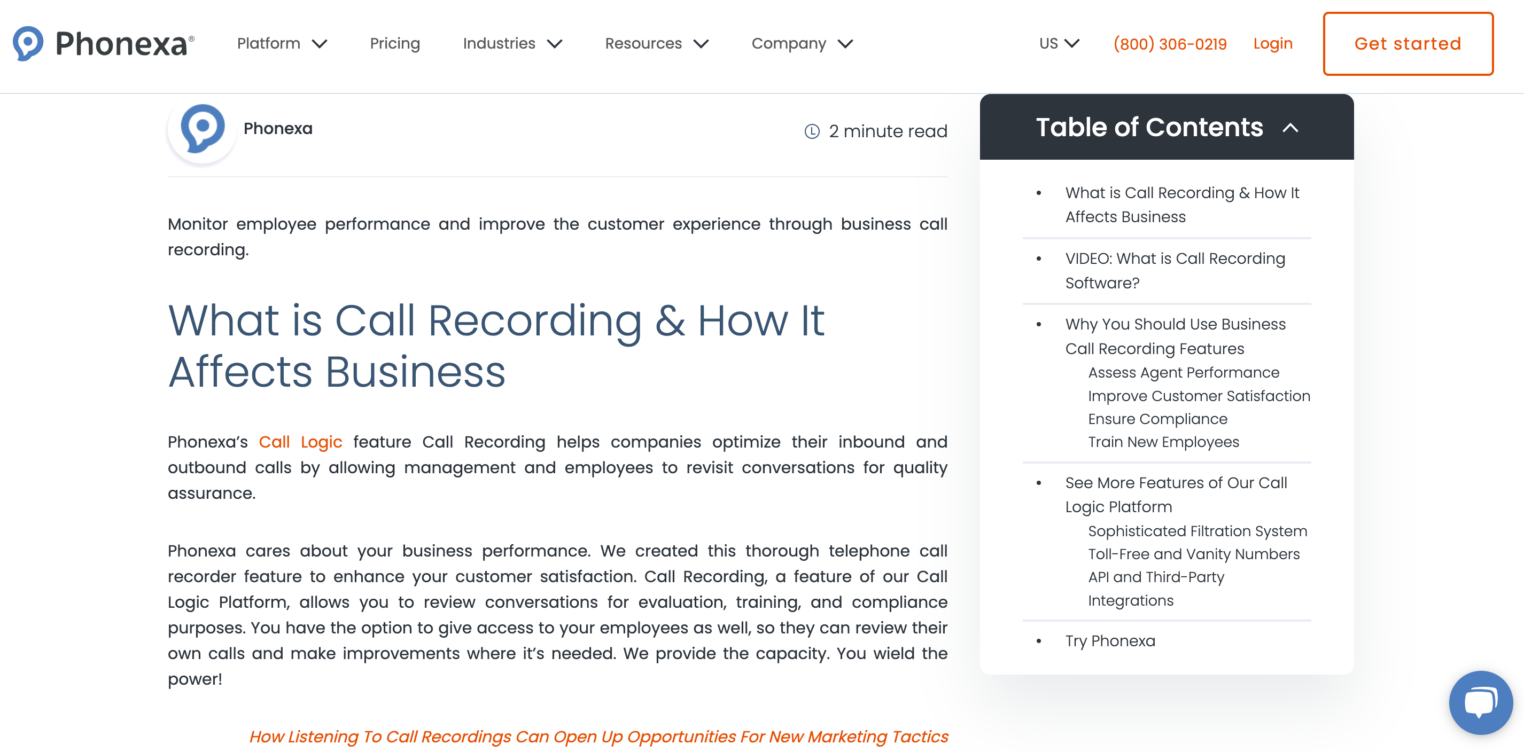The image size is (1524, 752).
Task: Click the Call Logic hyperlink
Action: (300, 441)
